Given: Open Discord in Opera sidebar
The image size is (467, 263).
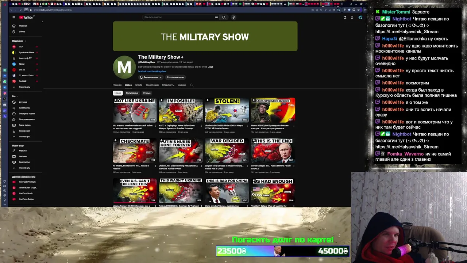Looking at the screenshot, I should pyautogui.click(x=5, y=105).
